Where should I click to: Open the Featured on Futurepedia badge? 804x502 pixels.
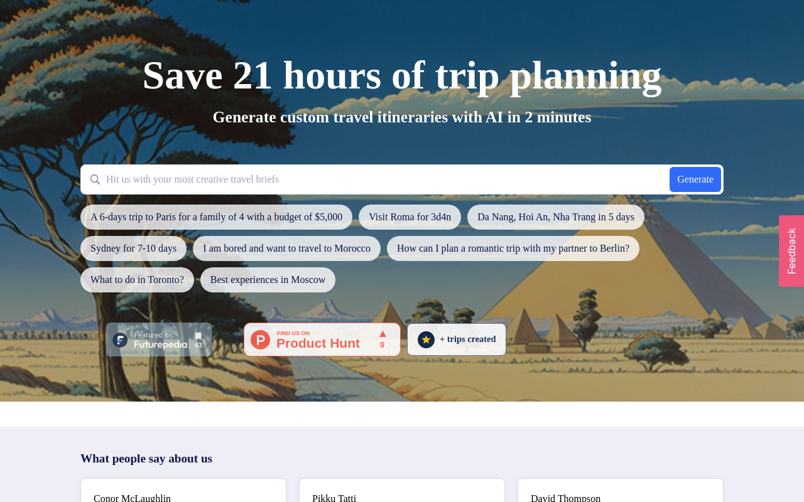[x=159, y=339]
